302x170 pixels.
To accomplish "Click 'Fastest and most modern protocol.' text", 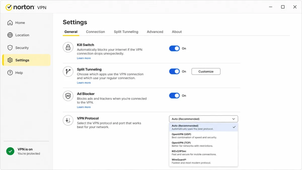I will tap(191, 163).
